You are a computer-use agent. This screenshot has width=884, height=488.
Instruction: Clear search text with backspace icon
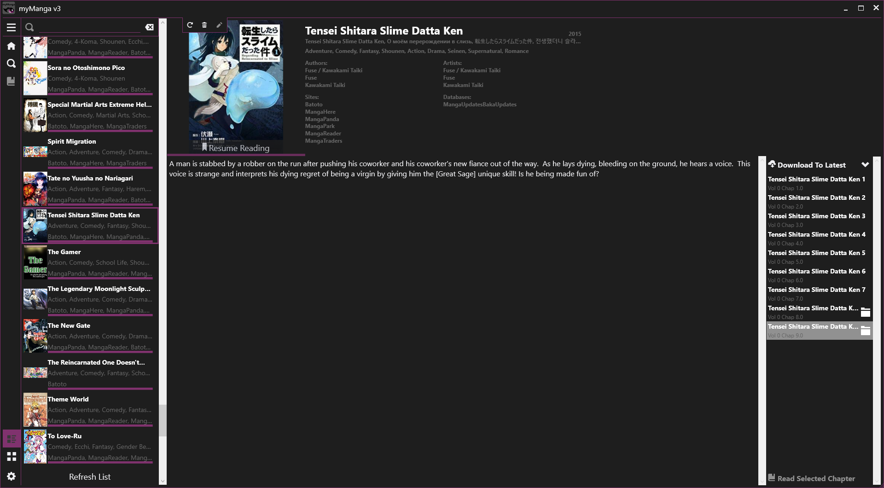click(x=150, y=27)
